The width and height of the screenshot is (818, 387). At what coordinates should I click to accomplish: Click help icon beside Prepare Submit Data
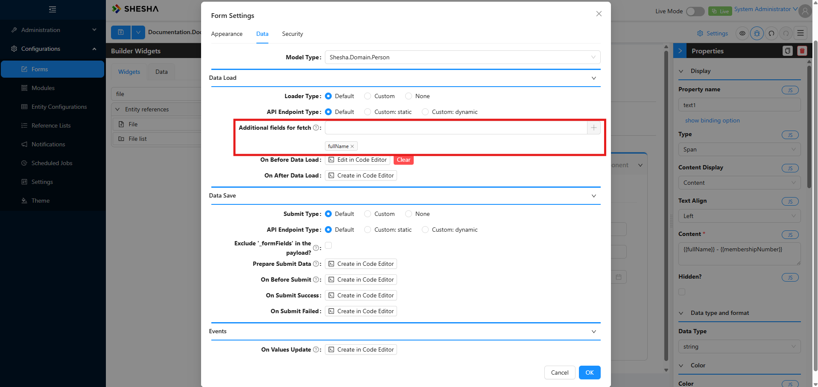316,264
